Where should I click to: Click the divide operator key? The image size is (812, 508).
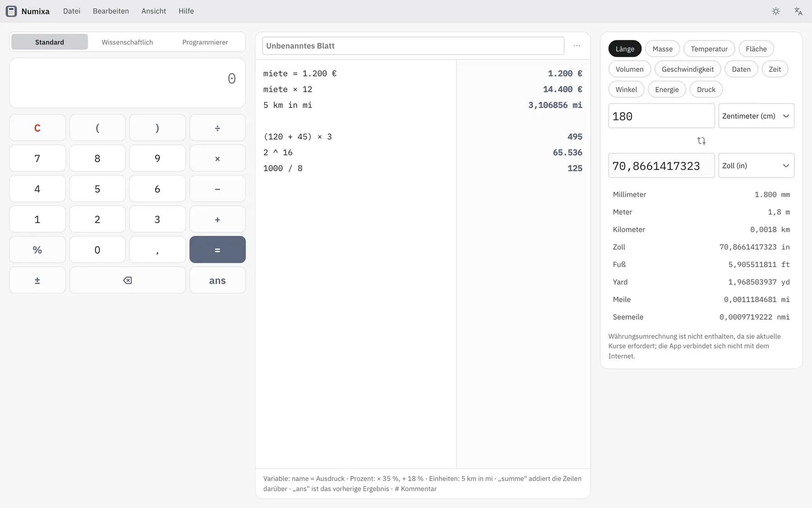click(217, 128)
